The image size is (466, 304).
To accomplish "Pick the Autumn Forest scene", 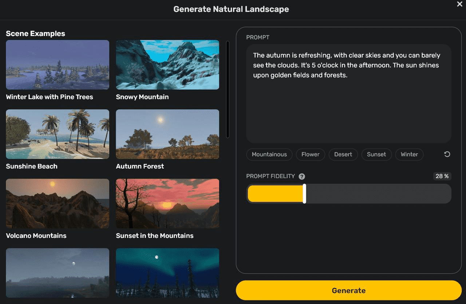I will (167, 134).
